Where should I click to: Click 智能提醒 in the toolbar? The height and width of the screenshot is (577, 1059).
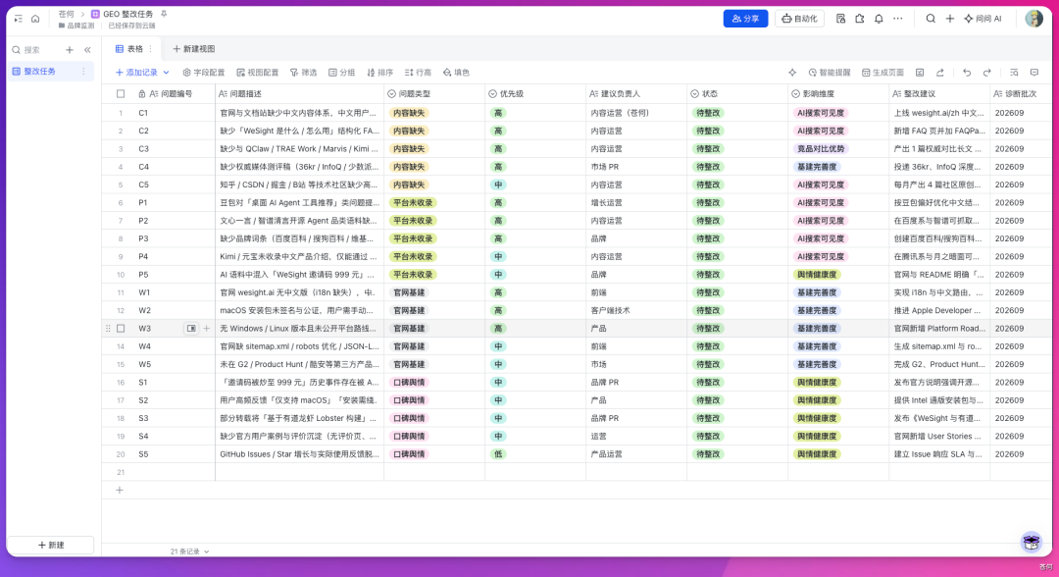[x=830, y=73]
